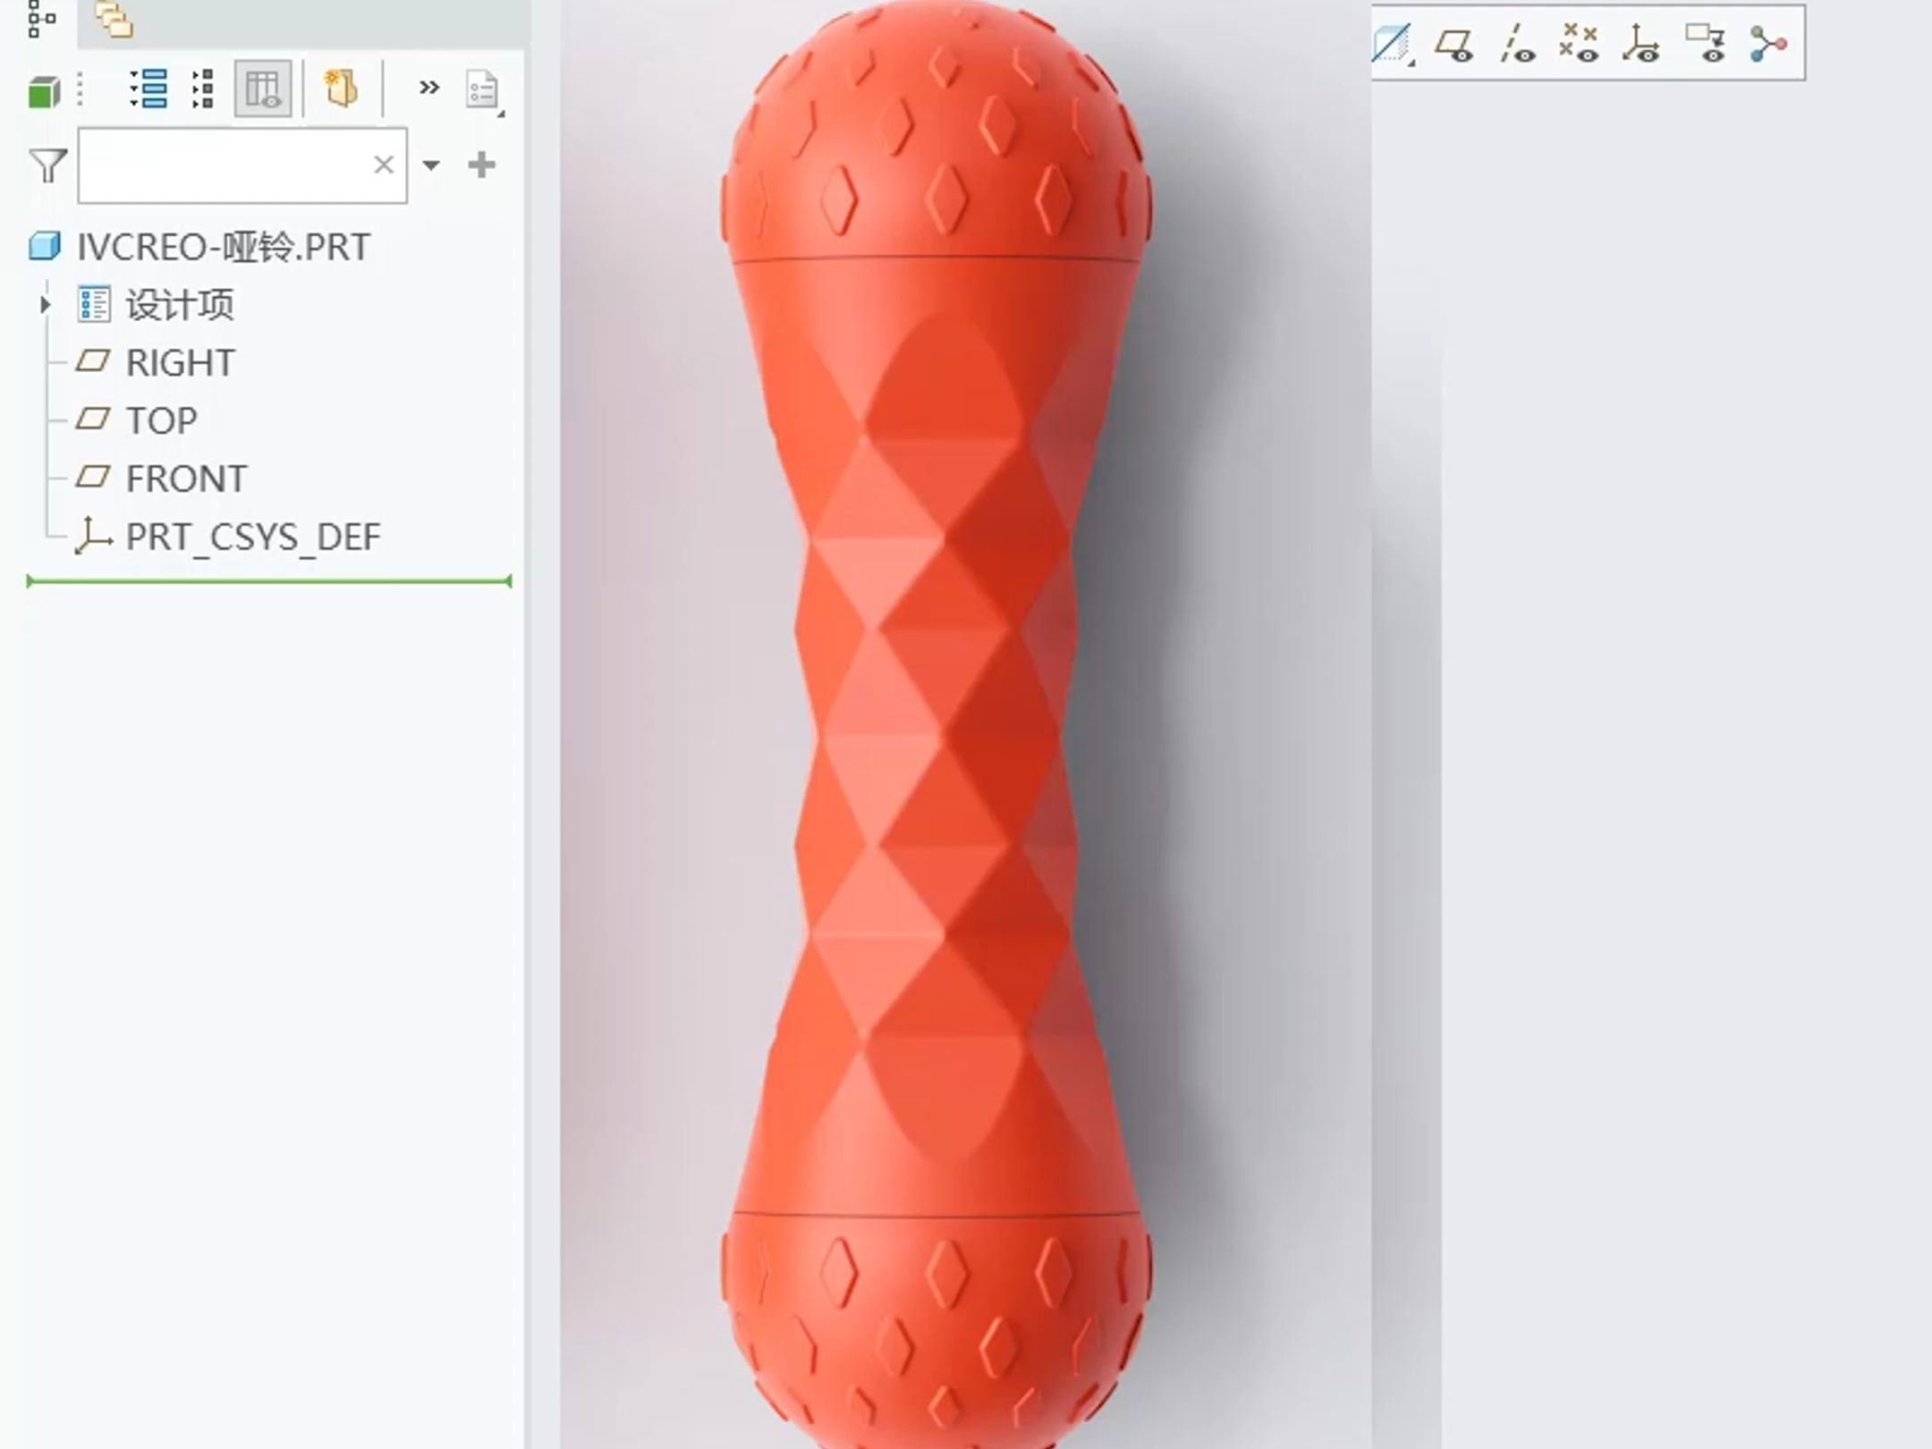Viewport: 1932px width, 1449px height.
Task: Collapse all model tree items icon
Action: coord(203,89)
